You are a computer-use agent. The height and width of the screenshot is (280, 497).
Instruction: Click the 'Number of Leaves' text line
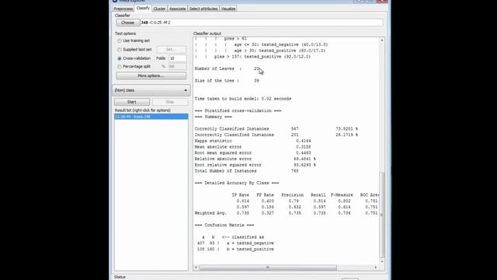click(x=227, y=68)
